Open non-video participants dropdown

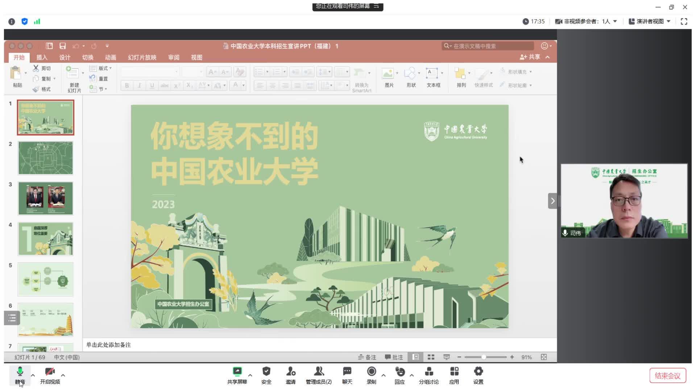tap(586, 21)
